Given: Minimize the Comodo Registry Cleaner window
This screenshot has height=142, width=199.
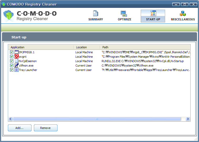Looking at the screenshot, I should point(176,4).
